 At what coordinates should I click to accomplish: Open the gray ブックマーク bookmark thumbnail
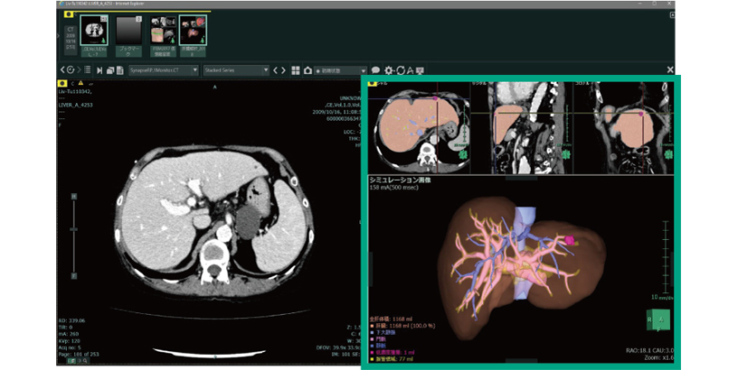coord(128,30)
